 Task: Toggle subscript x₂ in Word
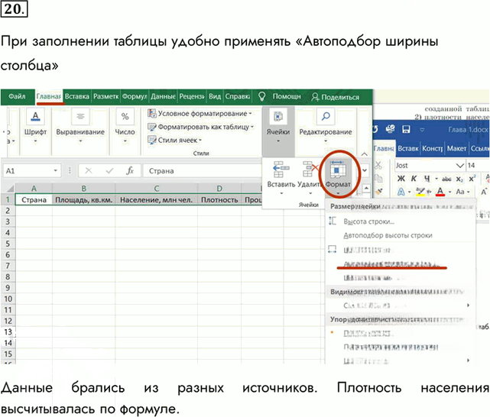[459, 179]
